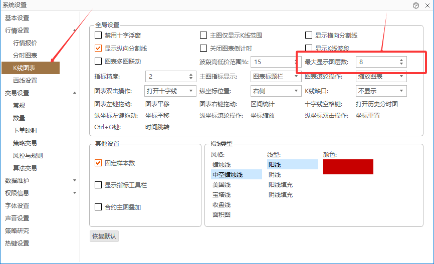Select K线图表 in sidebar
The width and height of the screenshot is (434, 264).
pyautogui.click(x=31, y=68)
